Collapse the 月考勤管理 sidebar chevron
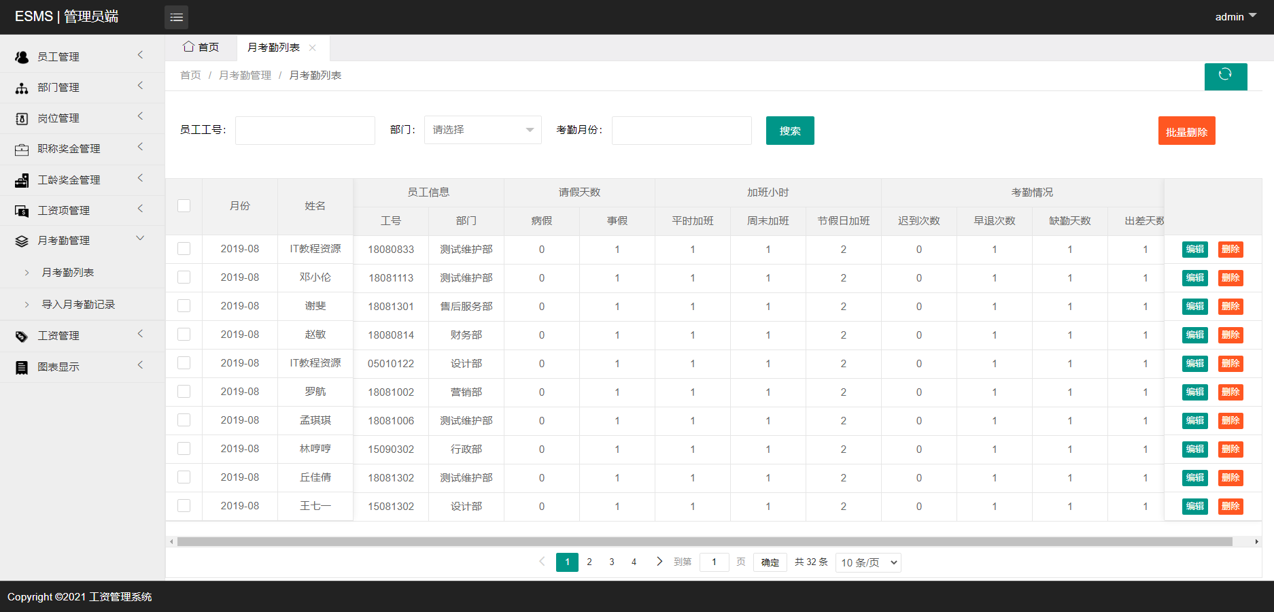 (141, 239)
